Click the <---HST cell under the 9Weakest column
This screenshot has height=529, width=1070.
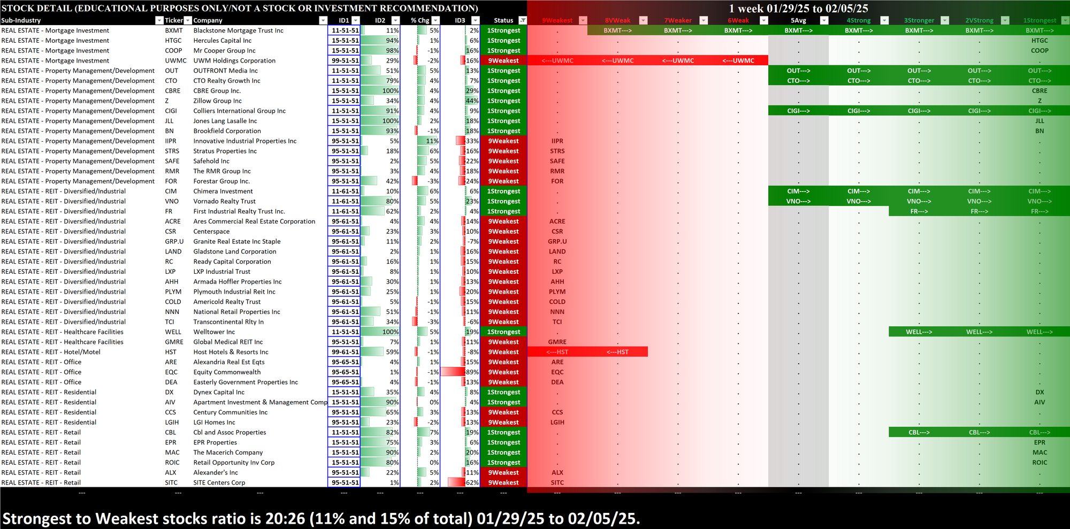pyautogui.click(x=557, y=352)
